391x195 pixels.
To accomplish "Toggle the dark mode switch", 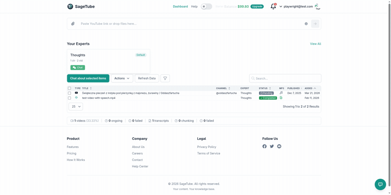I will tap(206, 6).
